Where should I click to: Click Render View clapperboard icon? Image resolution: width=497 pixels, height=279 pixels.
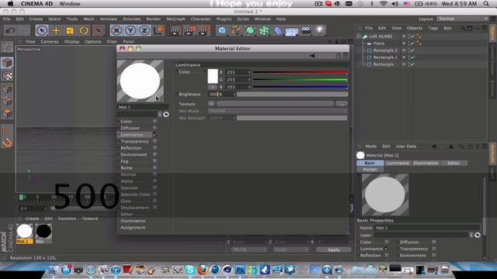point(174,31)
